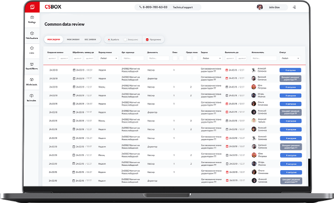Expand the plan period dropdown filter
The image size is (334, 203).
coord(109,58)
